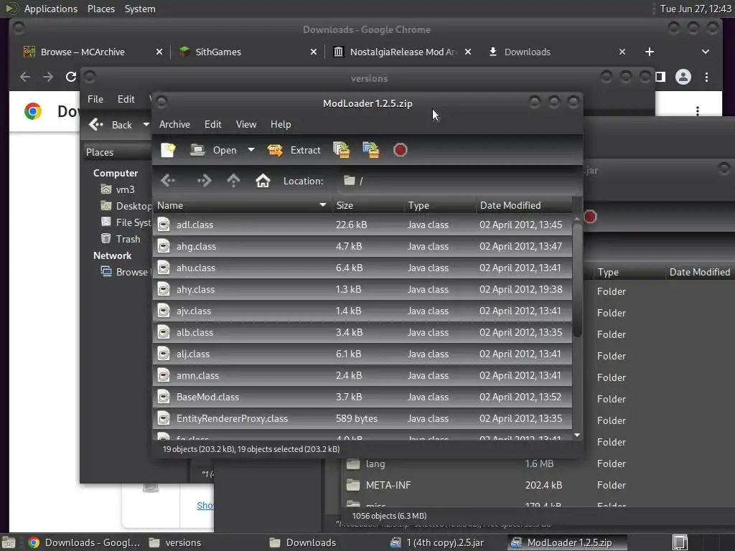Image resolution: width=735 pixels, height=551 pixels.
Task: Select adl.class file row
Action: [362, 225]
